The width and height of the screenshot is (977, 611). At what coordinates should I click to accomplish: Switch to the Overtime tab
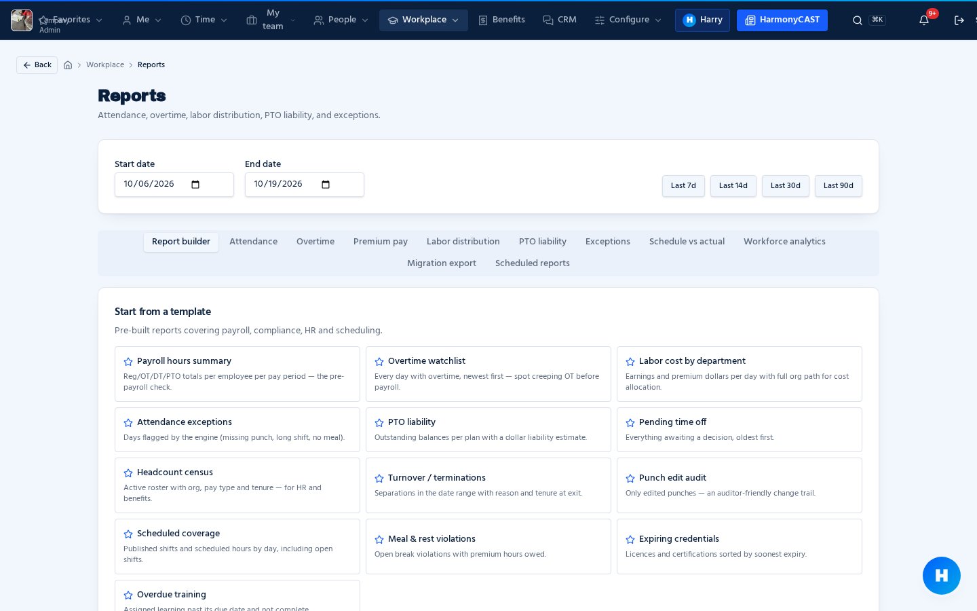click(x=315, y=242)
